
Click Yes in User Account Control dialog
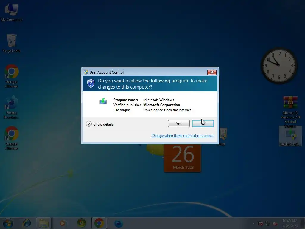(x=179, y=124)
